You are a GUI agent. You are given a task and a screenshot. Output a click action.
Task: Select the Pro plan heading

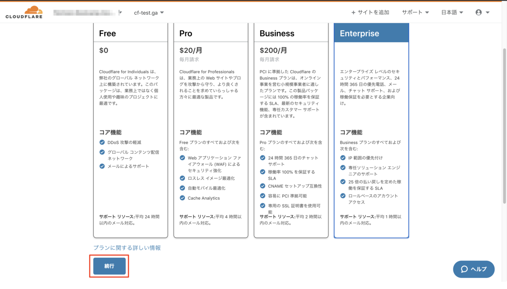pos(185,33)
